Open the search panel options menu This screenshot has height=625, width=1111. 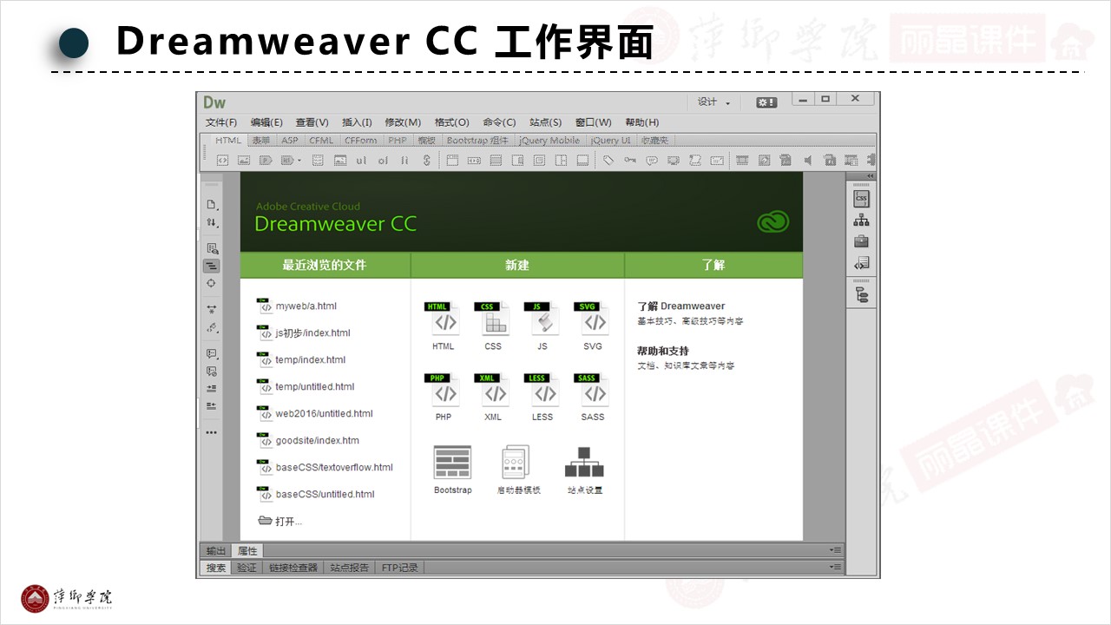835,567
